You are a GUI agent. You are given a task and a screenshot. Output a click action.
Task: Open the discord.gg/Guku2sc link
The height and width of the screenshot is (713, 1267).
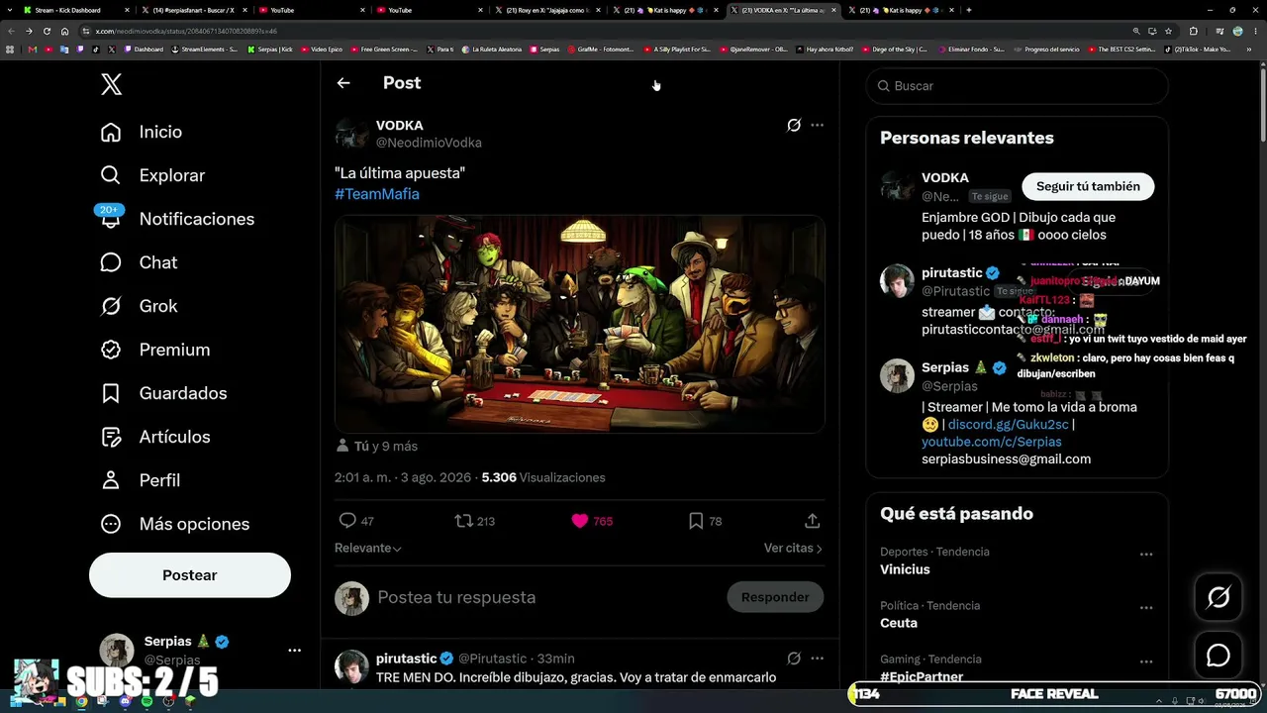coord(1009,425)
